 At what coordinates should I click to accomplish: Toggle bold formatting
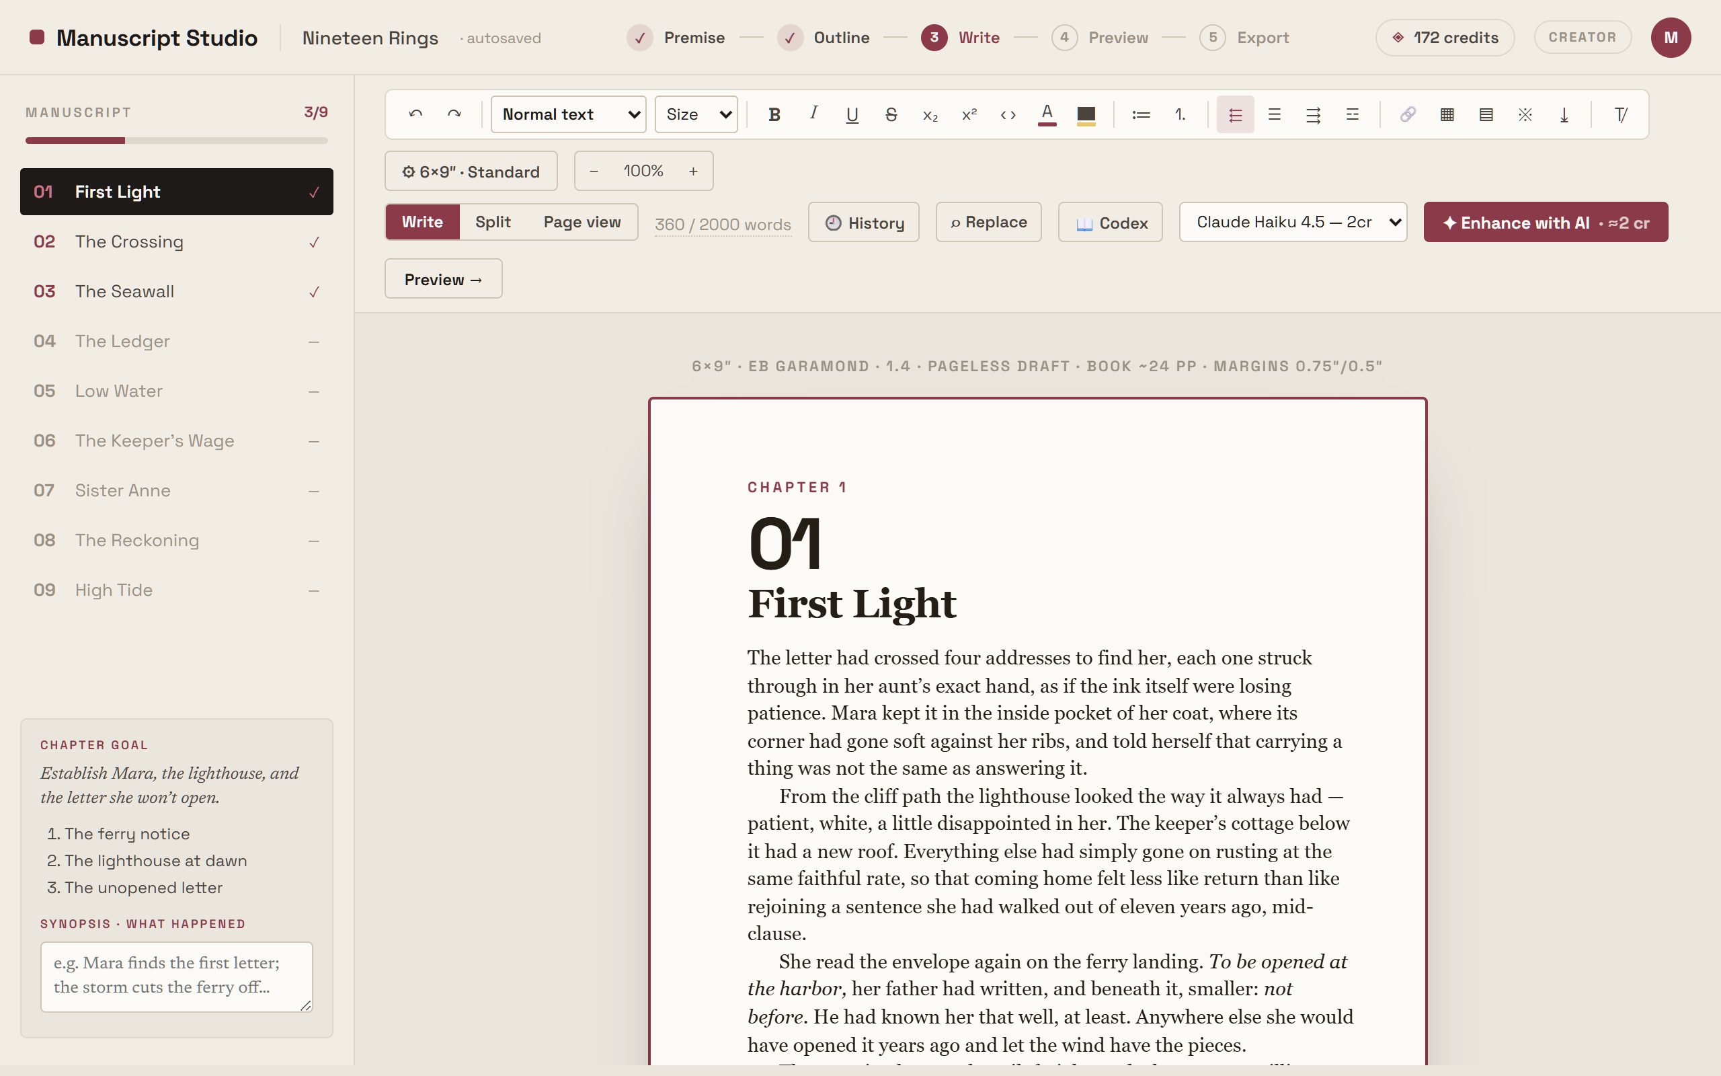coord(774,114)
